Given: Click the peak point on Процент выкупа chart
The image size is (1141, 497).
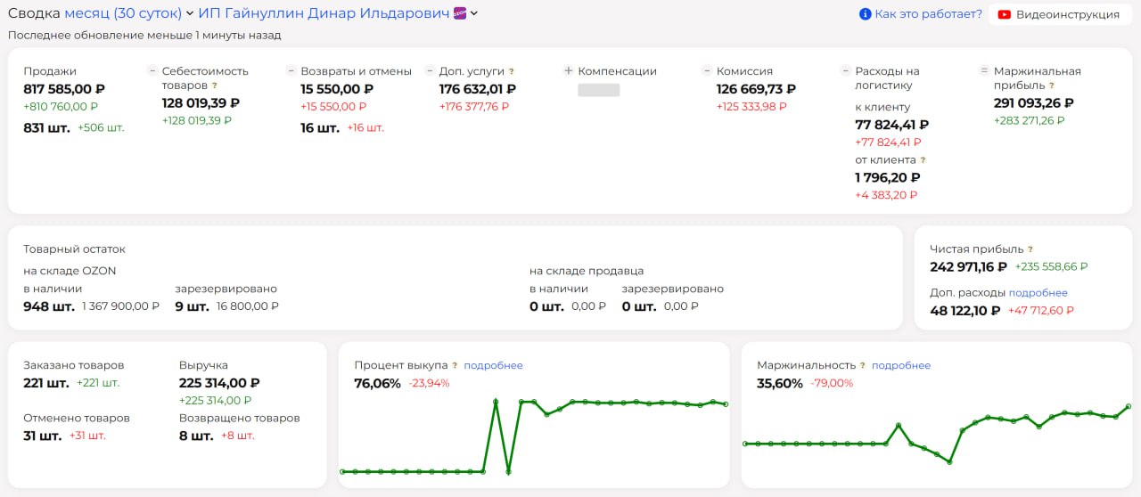Looking at the screenshot, I should (x=496, y=402).
